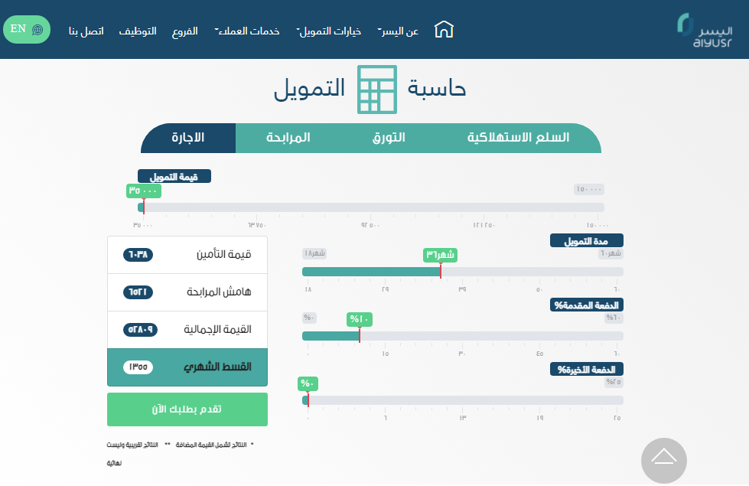749x486 pixels.
Task: Click the شهر٣٦ duration handle label
Action: click(441, 255)
